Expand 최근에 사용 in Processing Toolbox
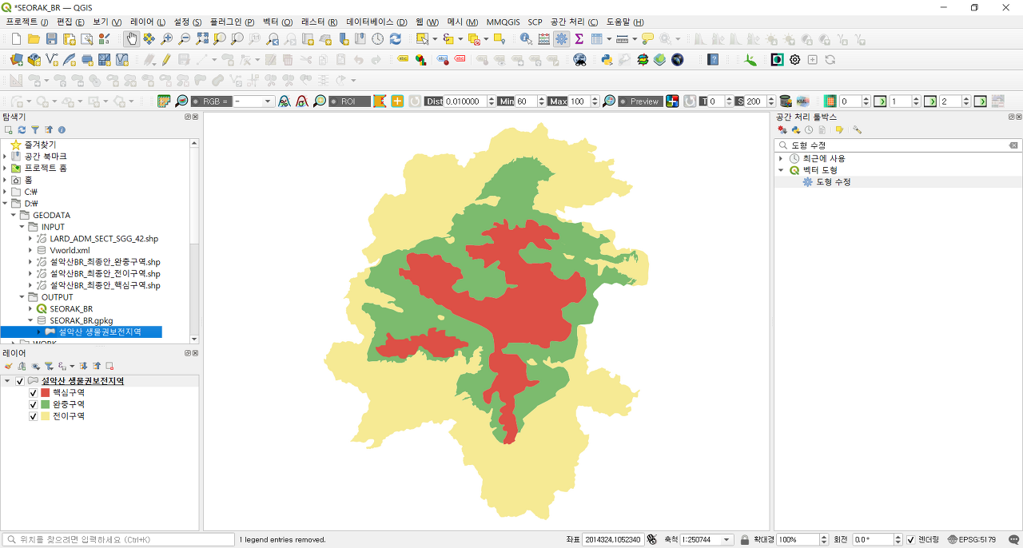Image resolution: width=1023 pixels, height=548 pixels. (x=781, y=158)
